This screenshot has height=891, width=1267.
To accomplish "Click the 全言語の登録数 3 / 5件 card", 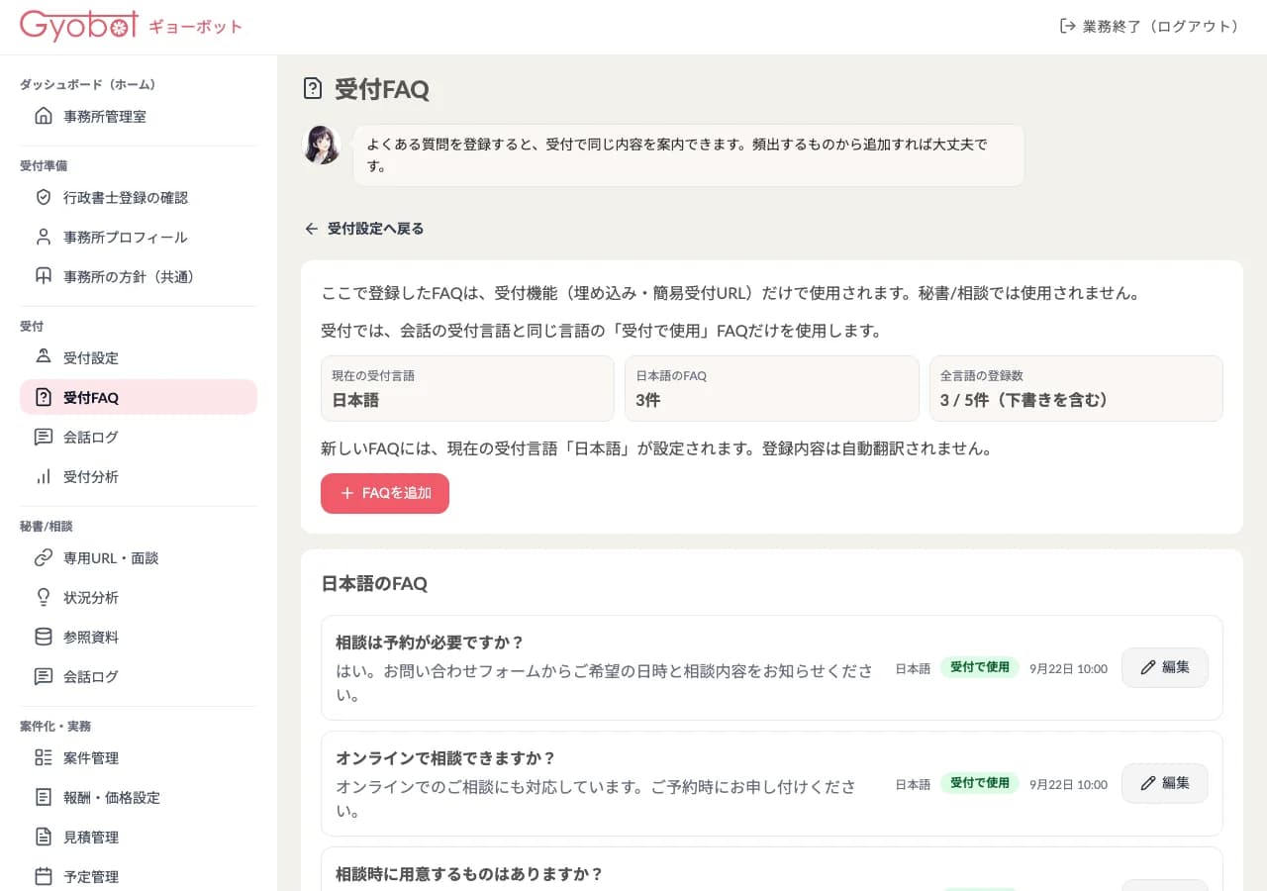I will (x=1076, y=388).
